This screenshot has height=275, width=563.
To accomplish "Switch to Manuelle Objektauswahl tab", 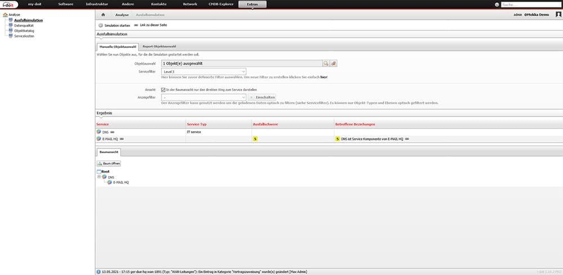I will click(x=118, y=47).
